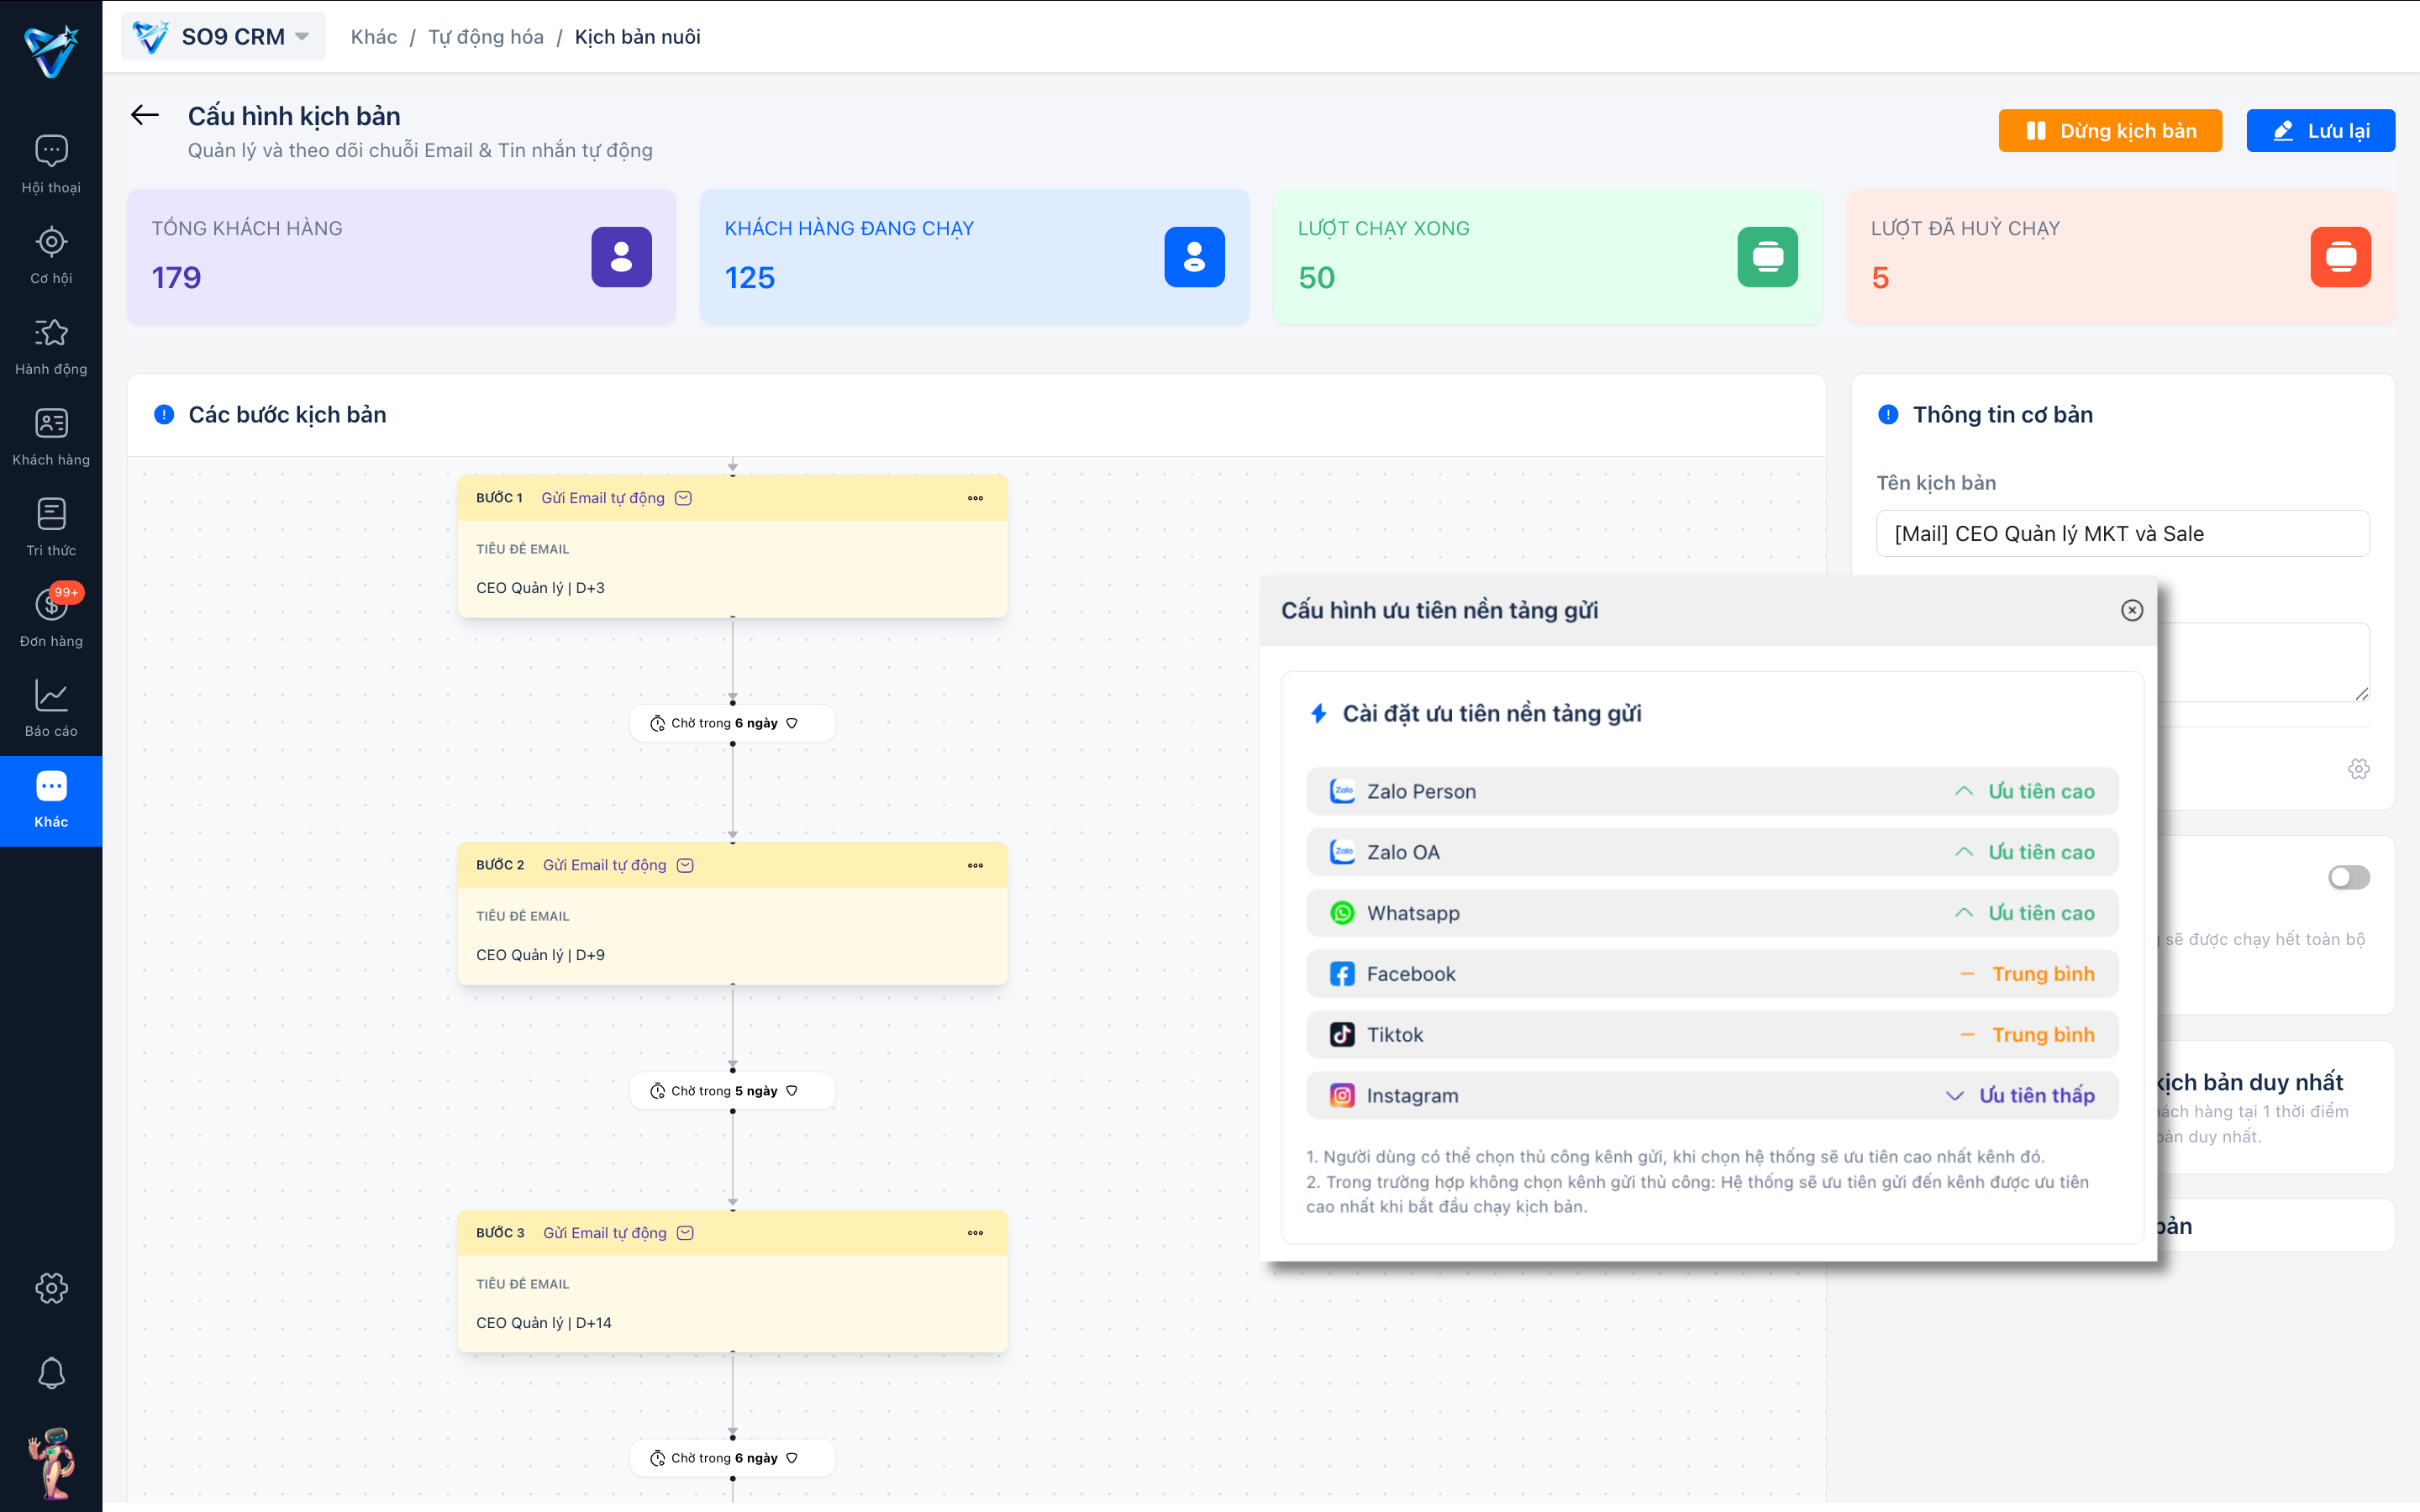Close the Cấu hình ưu tiên nền tảng gửi dialog
Viewport: 2420px width, 1512px height.
[2131, 610]
